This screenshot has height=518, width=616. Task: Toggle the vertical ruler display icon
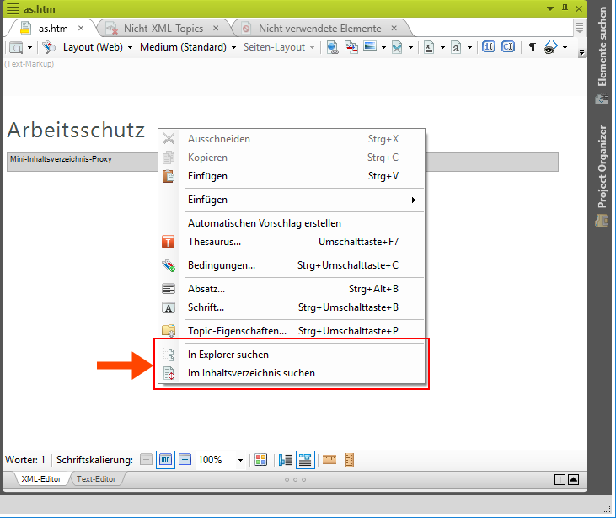pyautogui.click(x=350, y=460)
